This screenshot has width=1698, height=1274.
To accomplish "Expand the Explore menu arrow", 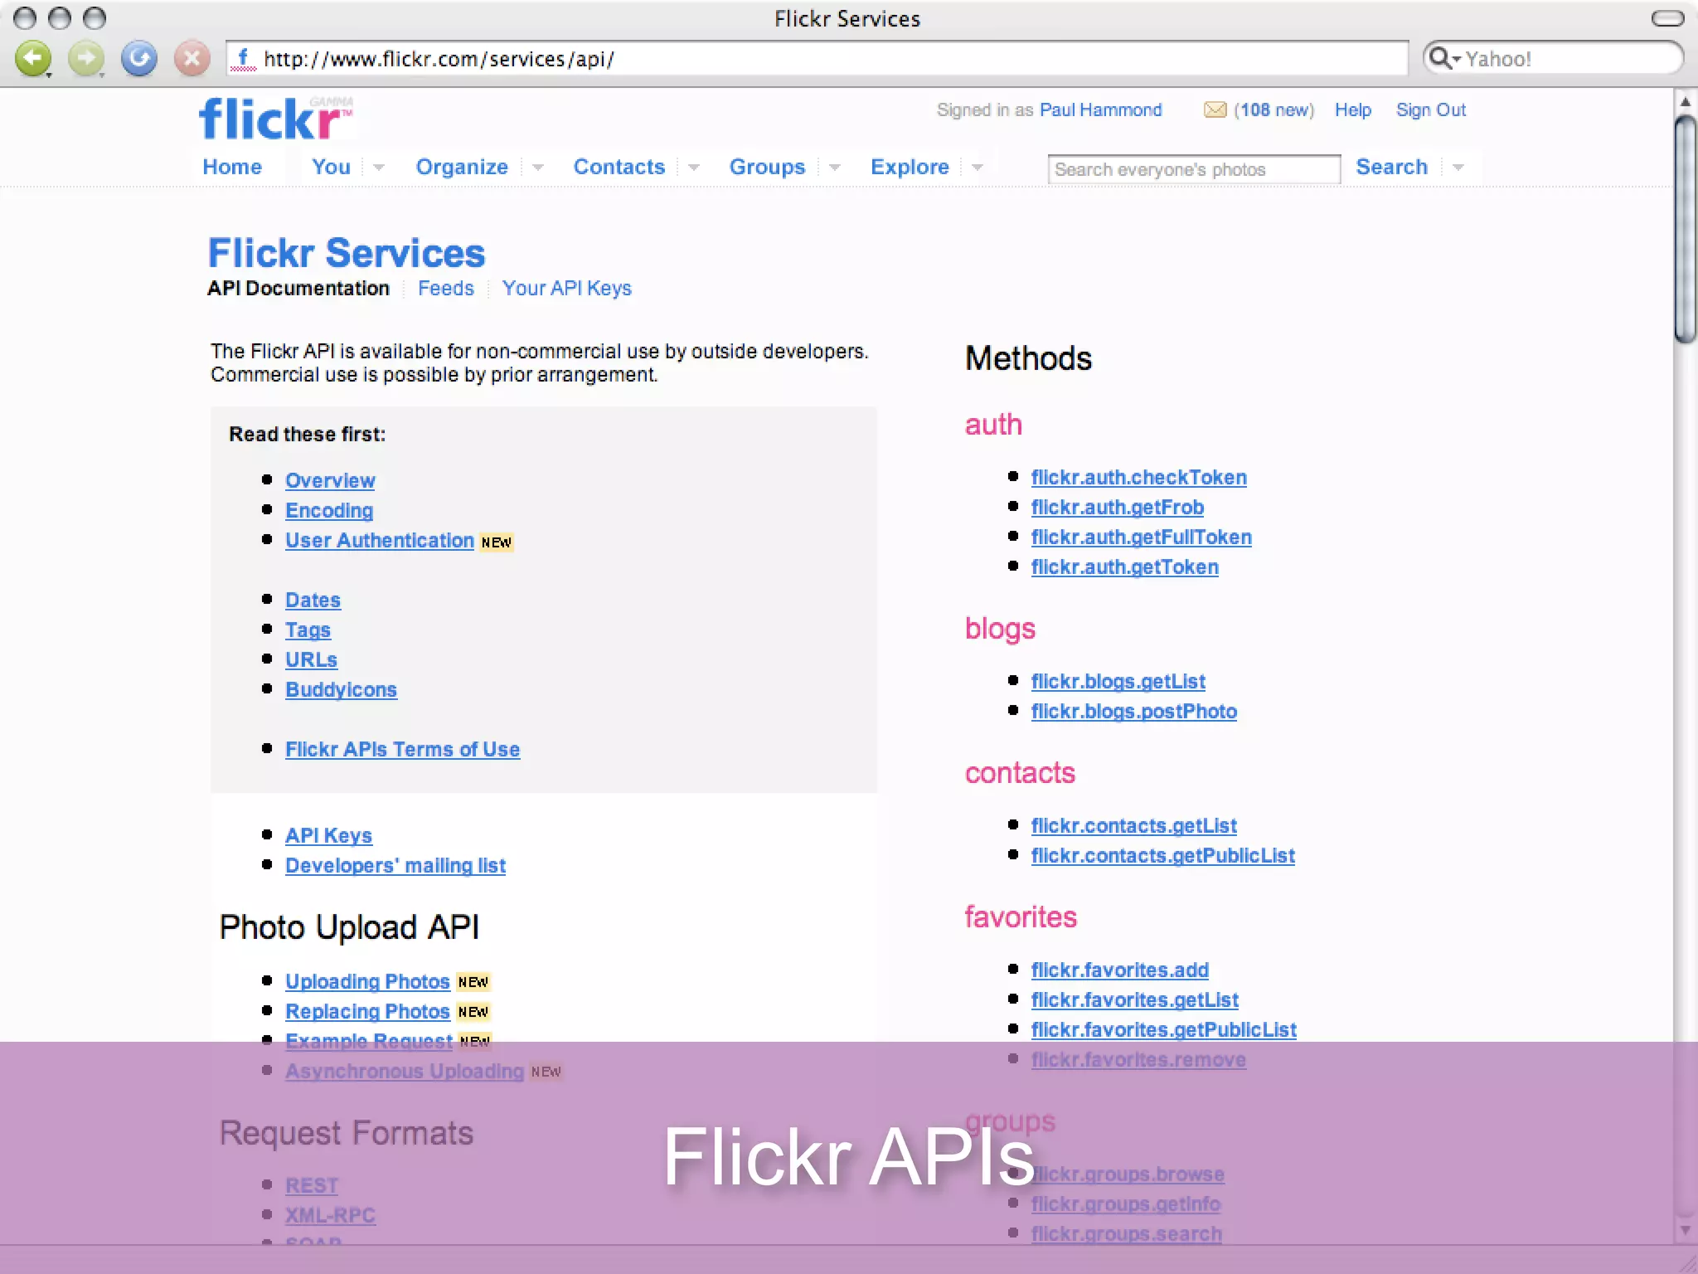I will [978, 168].
